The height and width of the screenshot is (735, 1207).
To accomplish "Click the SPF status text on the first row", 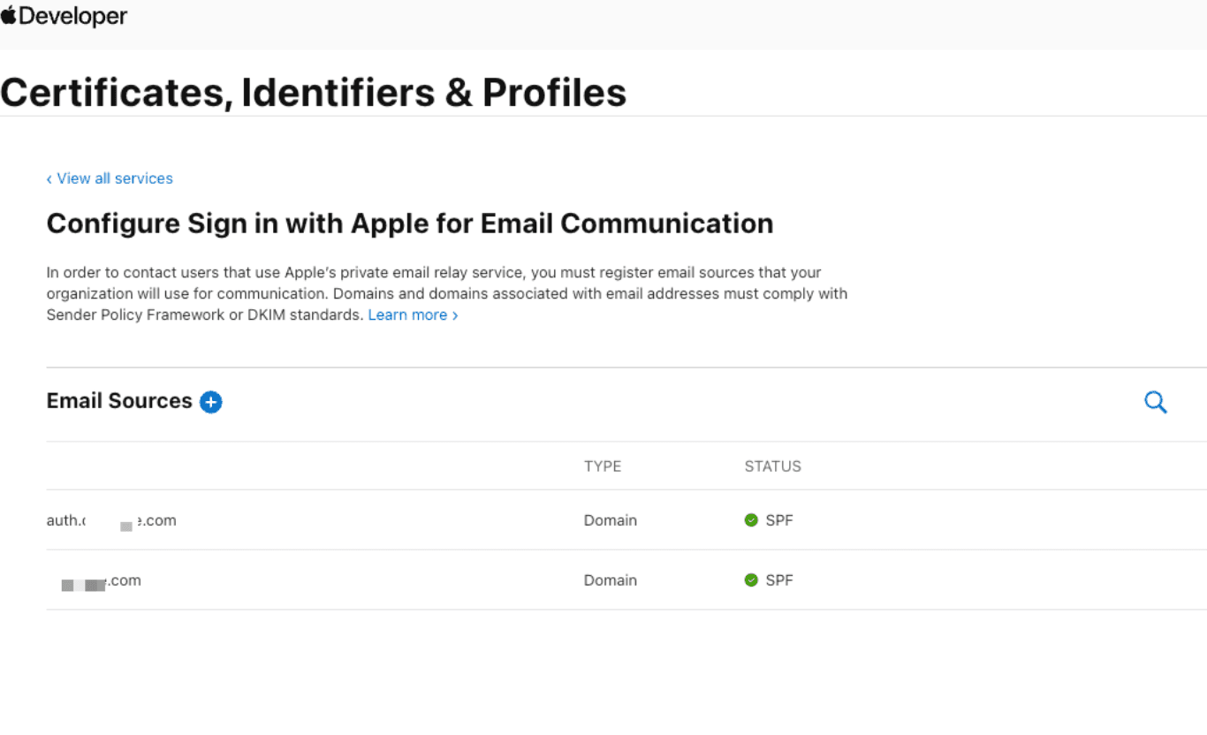I will click(778, 519).
